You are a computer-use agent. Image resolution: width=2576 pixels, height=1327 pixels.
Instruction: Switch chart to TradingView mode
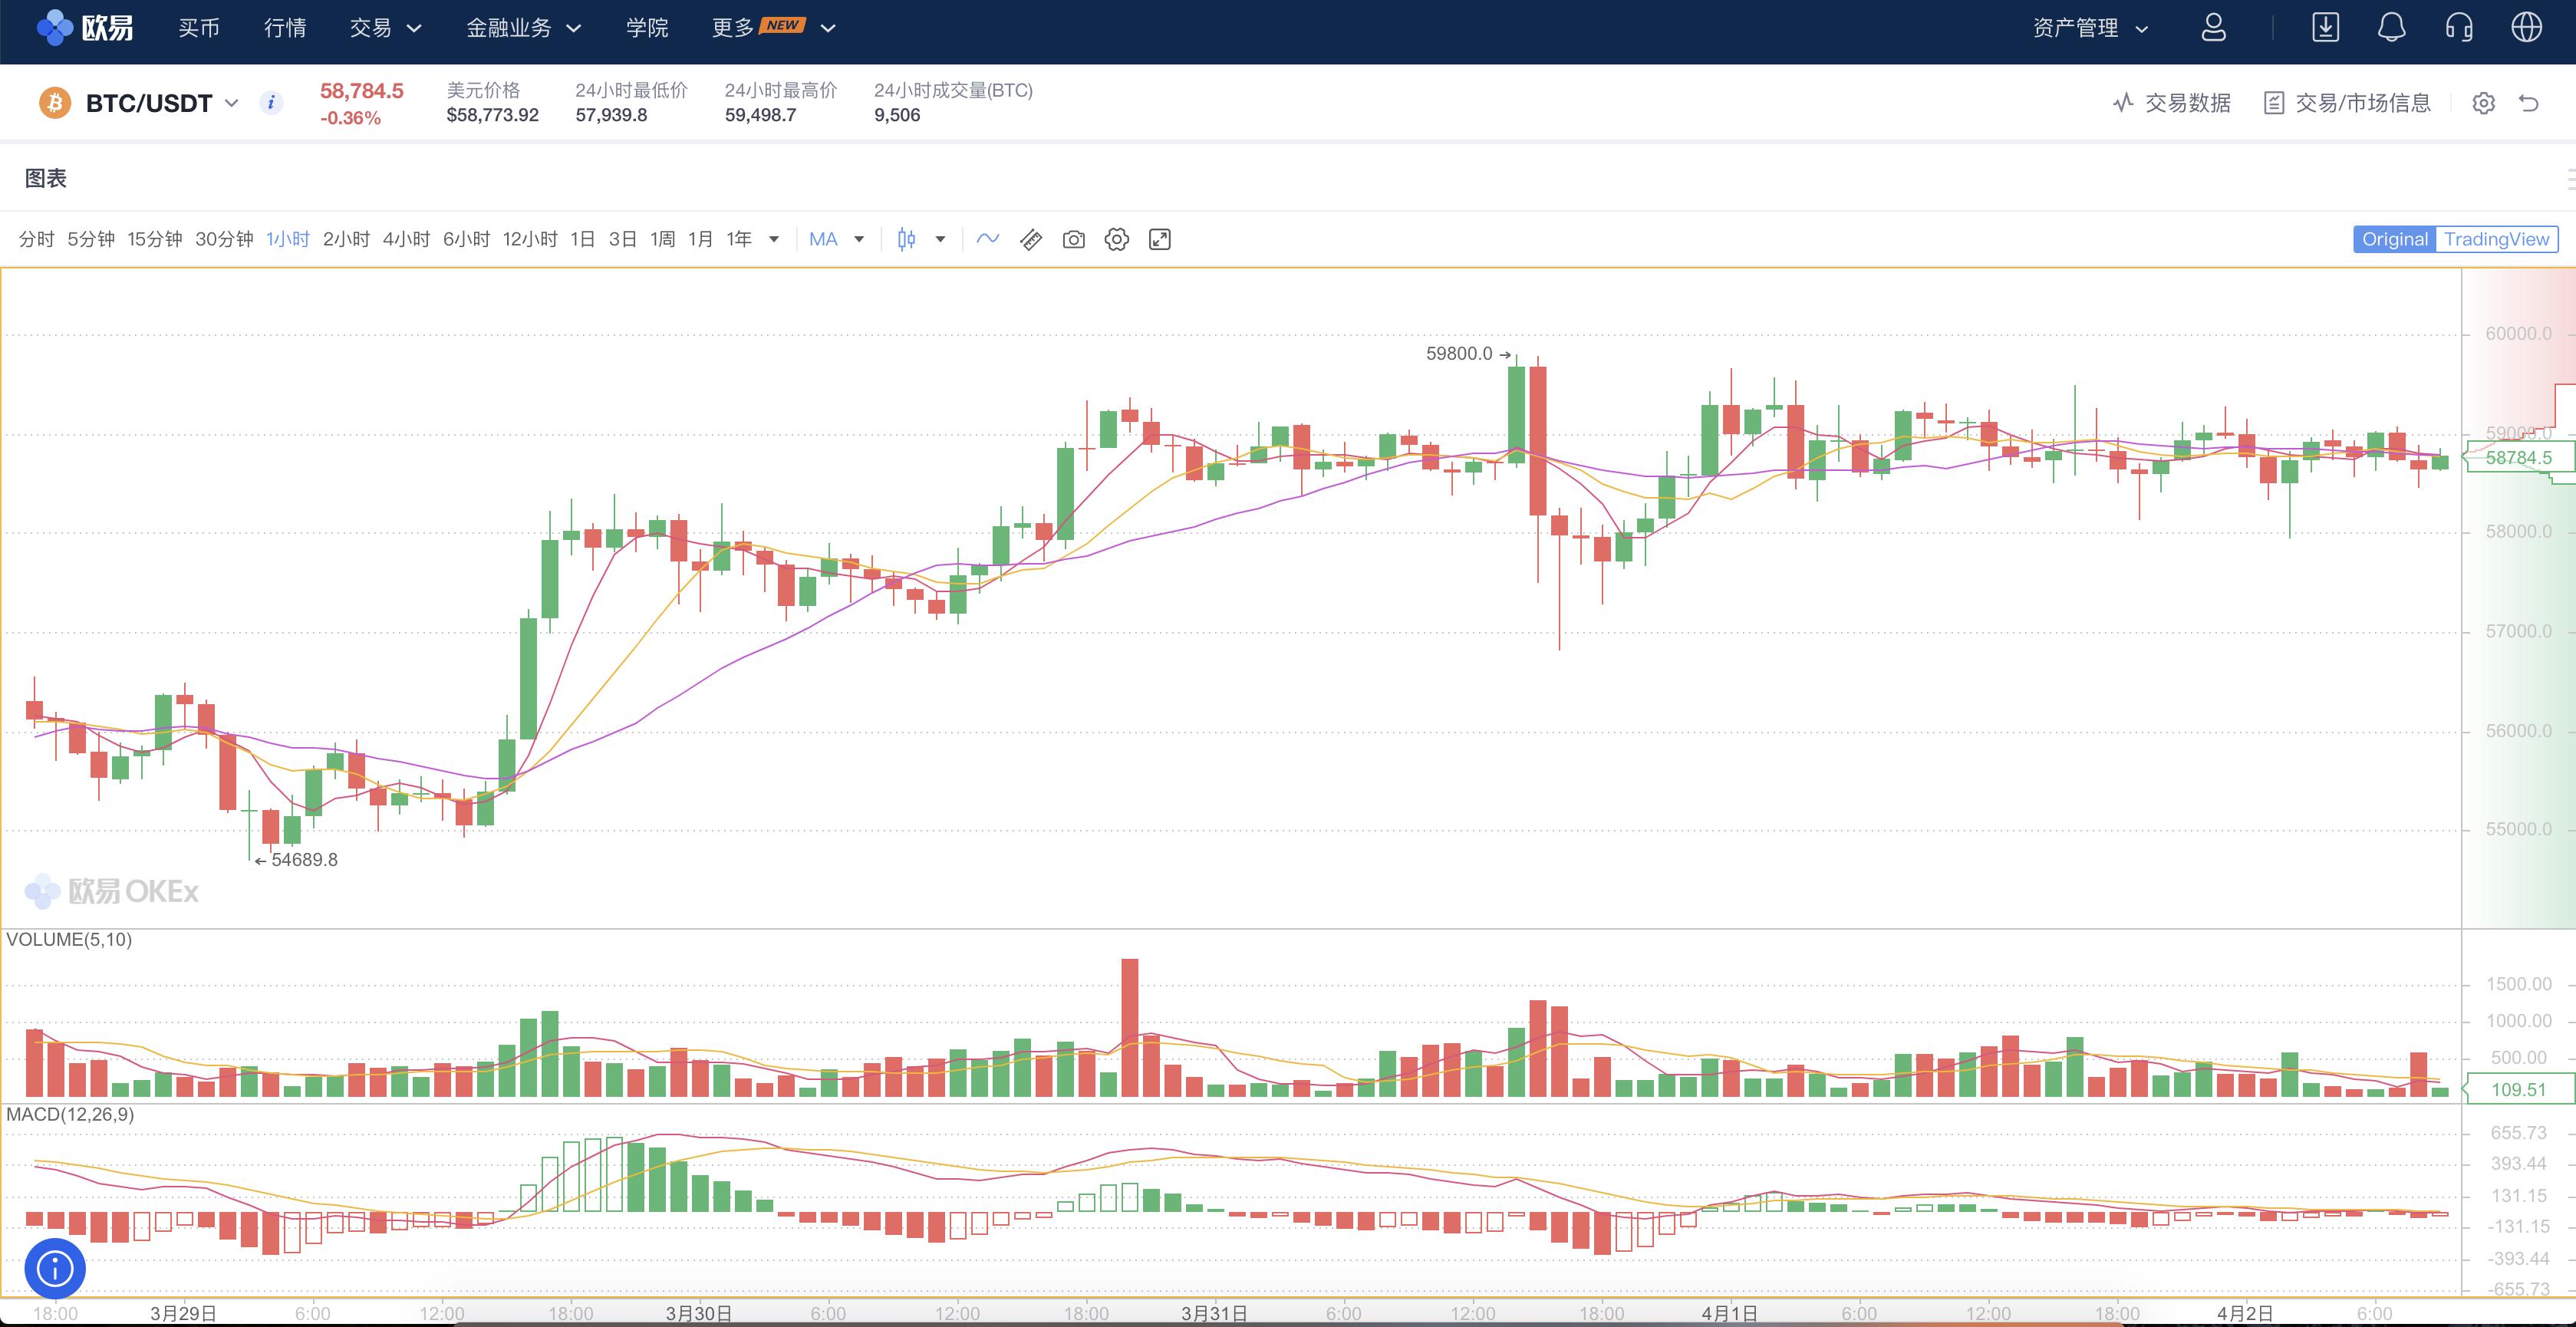2496,240
